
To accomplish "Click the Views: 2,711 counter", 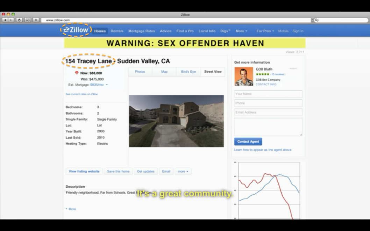I will coord(295,52).
